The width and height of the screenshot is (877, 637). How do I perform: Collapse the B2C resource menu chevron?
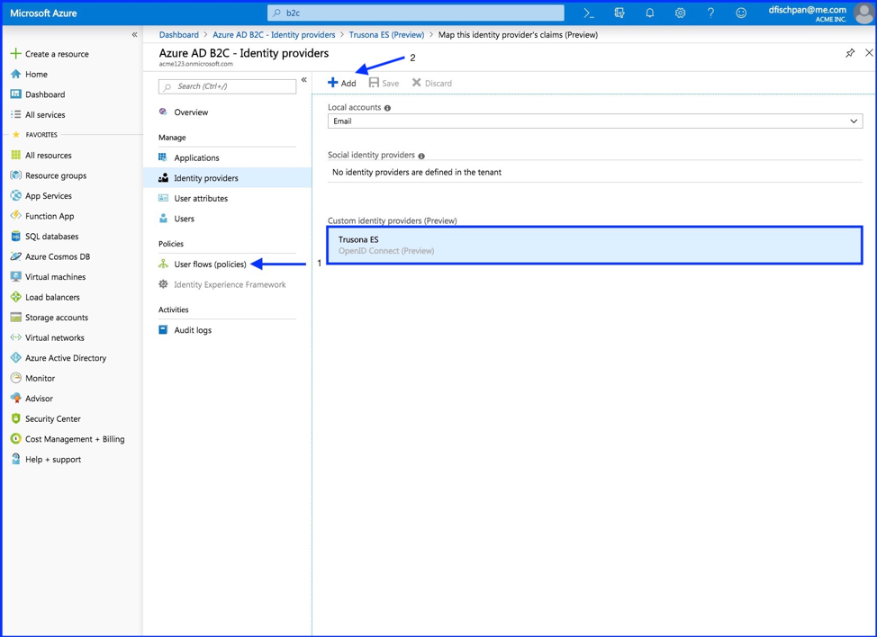pos(303,80)
